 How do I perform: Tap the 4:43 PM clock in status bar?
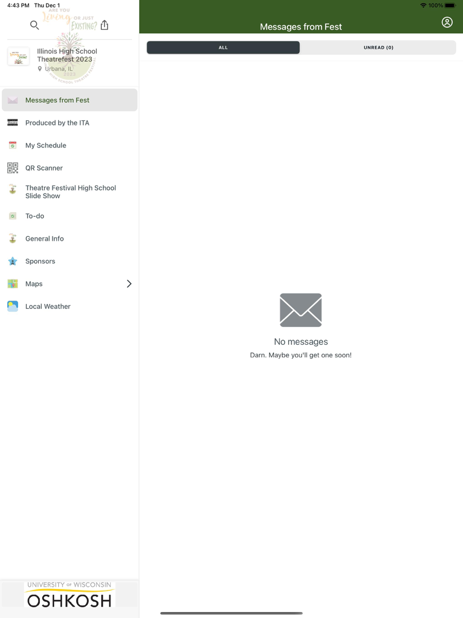19,6
